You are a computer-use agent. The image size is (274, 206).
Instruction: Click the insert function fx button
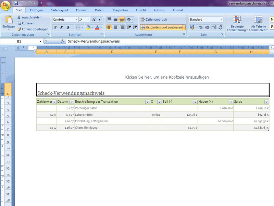tap(62, 41)
